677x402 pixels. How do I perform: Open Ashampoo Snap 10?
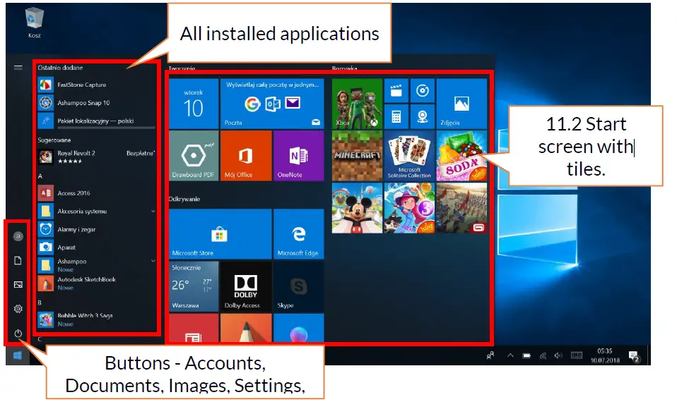coord(96,102)
